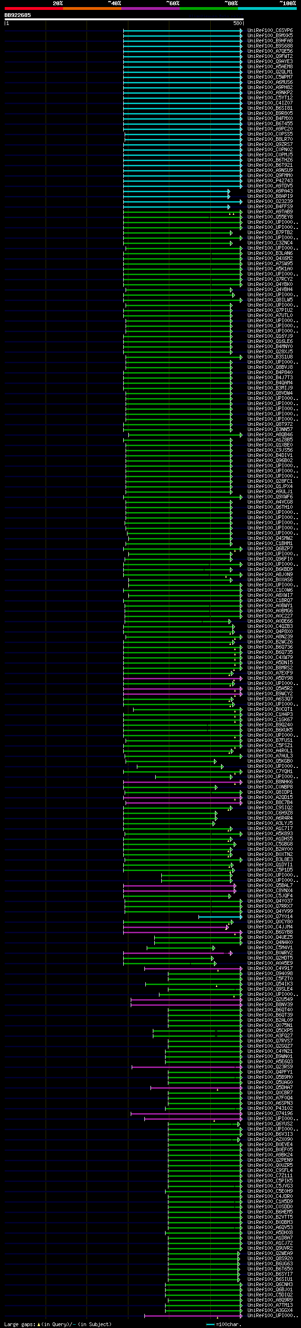Click the UniRef100_A7QE56 label
301x1328 pixels.
pos(270,51)
